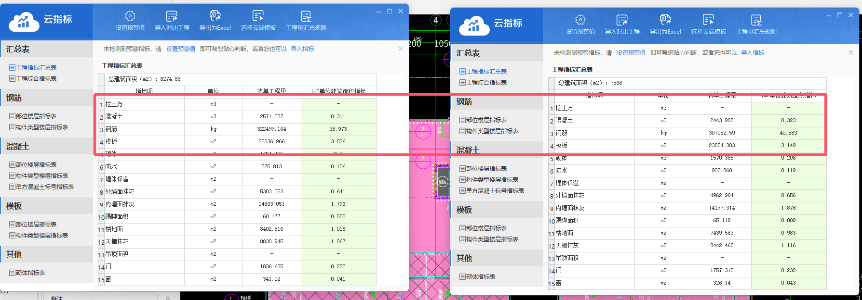Viewport: 862px width, 300px height.
Task: Dismiss the warning notice bar in left window
Action: click(x=401, y=49)
